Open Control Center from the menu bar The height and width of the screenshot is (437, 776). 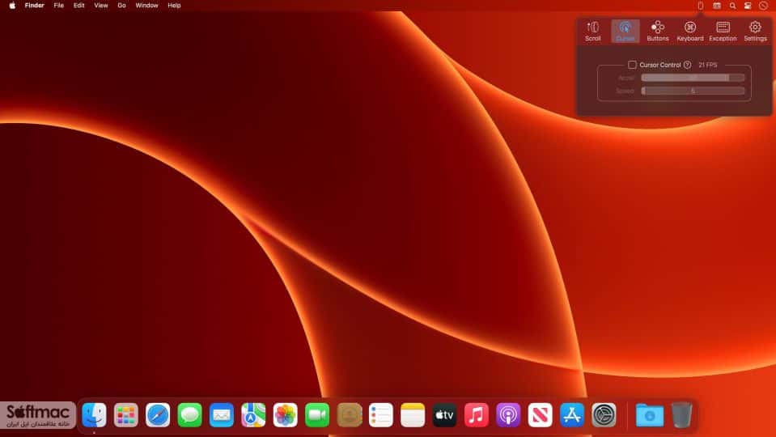click(x=748, y=6)
